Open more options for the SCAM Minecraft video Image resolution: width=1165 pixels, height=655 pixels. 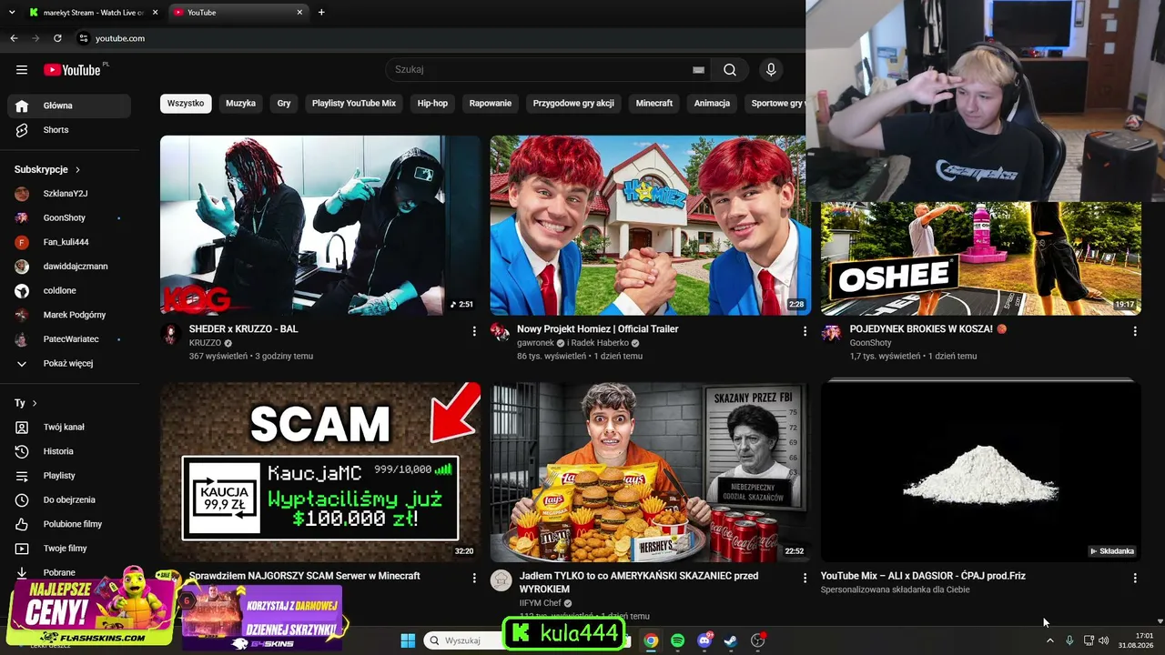[474, 578]
